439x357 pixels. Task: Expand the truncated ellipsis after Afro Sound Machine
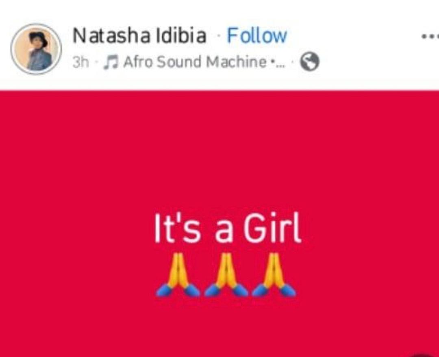coord(278,63)
